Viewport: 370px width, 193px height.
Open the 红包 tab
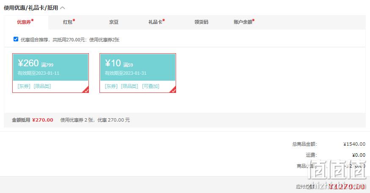68,22
